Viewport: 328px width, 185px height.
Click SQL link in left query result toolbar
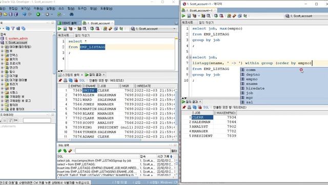pyautogui.click(x=82, y=81)
